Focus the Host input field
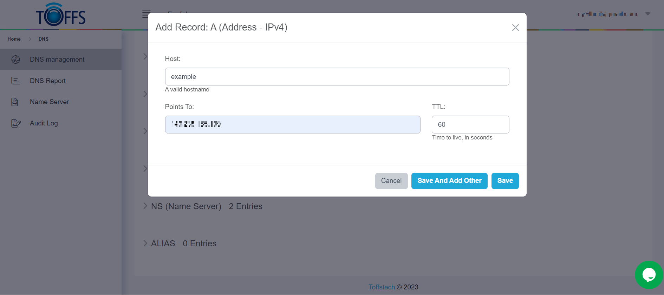The width and height of the screenshot is (664, 295). 337,77
